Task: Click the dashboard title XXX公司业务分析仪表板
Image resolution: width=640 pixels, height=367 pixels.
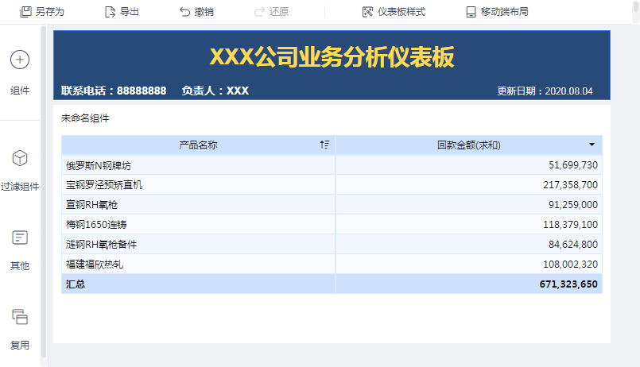Action: 332,56
